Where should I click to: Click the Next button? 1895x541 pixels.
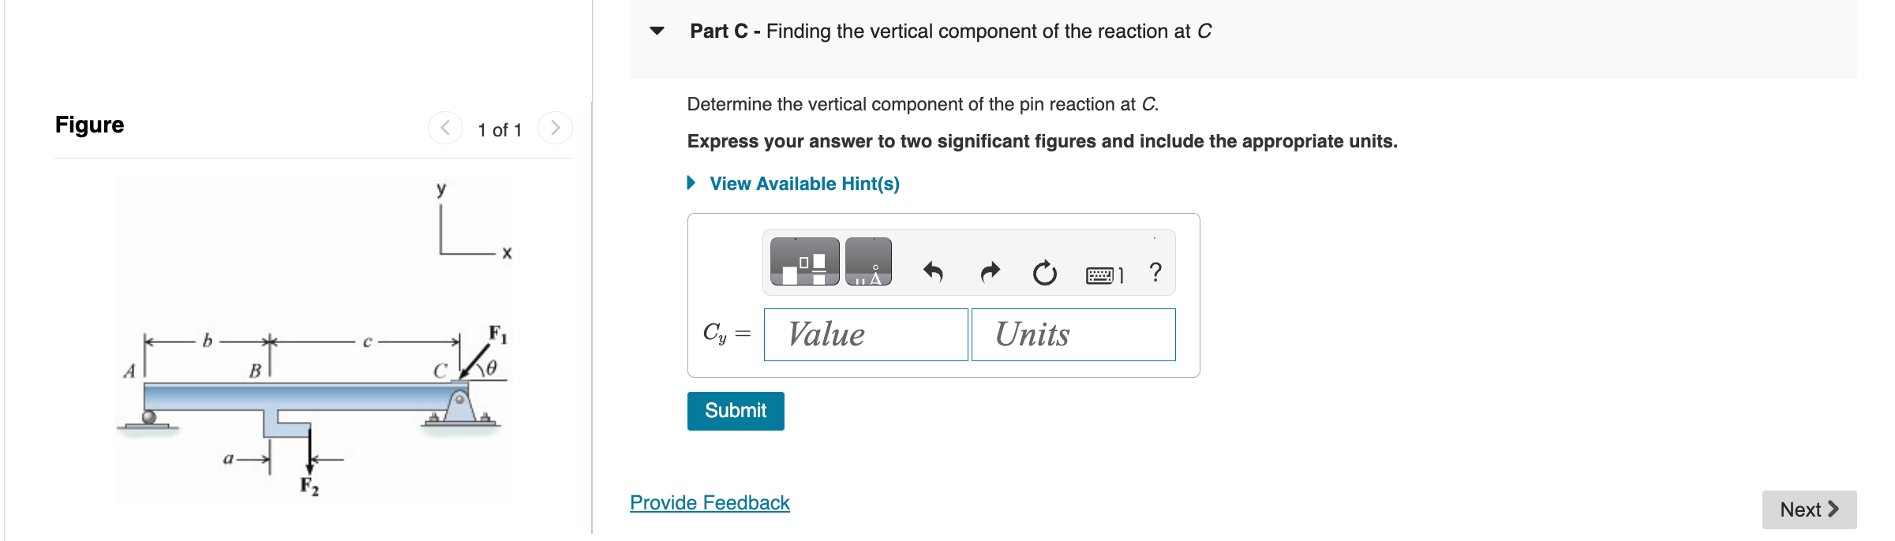click(1807, 509)
